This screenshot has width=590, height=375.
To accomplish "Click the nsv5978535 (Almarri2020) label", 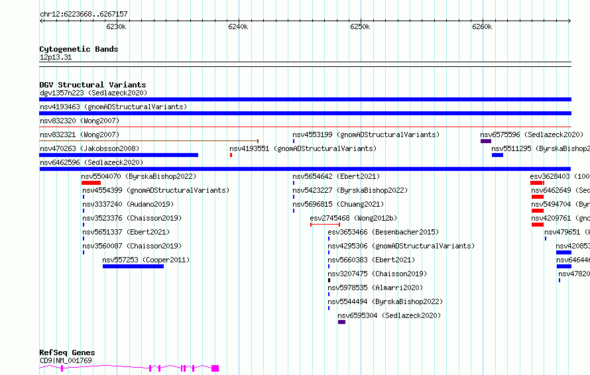I will pyautogui.click(x=375, y=288).
